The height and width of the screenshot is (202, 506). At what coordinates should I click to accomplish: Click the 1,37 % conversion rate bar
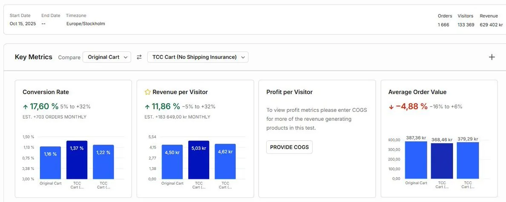(77, 160)
